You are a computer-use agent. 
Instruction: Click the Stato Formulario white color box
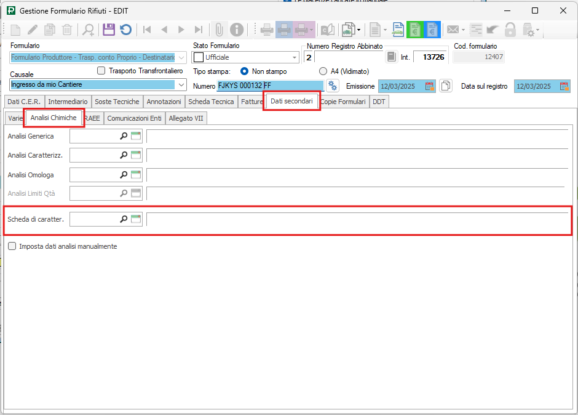[x=199, y=57]
